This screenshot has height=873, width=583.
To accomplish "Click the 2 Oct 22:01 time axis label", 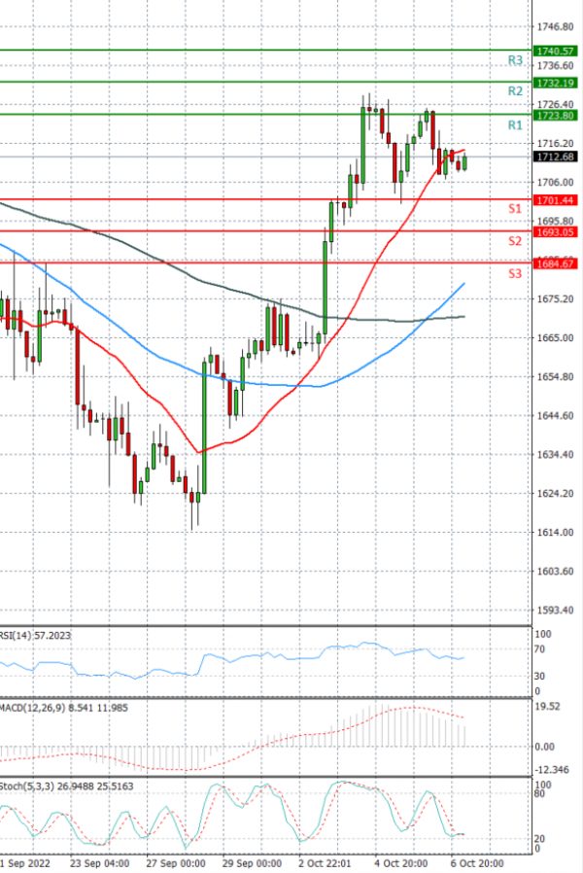I will click(x=326, y=863).
